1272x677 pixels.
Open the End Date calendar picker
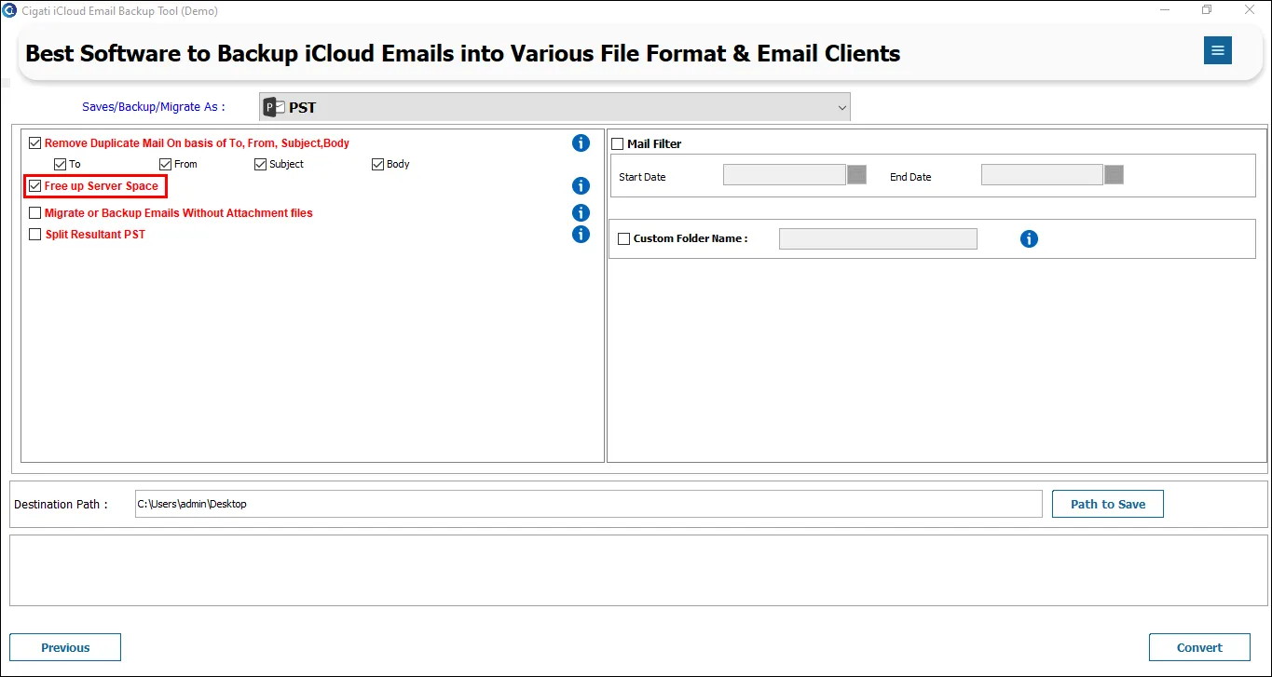coord(1114,174)
